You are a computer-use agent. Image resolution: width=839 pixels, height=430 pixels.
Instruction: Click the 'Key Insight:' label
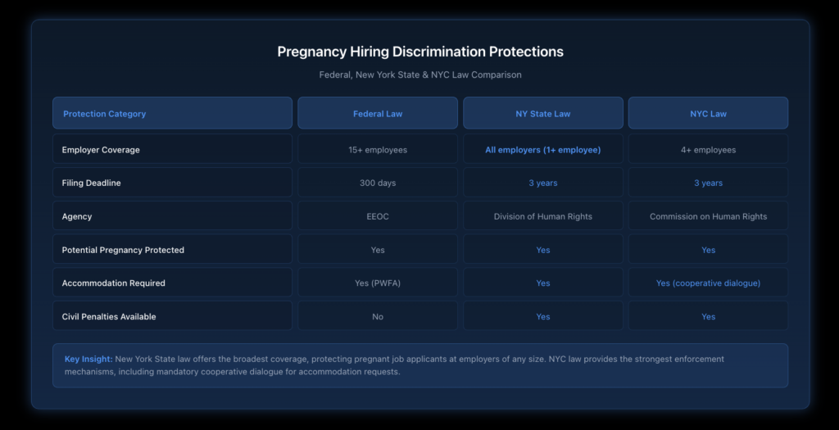88,359
